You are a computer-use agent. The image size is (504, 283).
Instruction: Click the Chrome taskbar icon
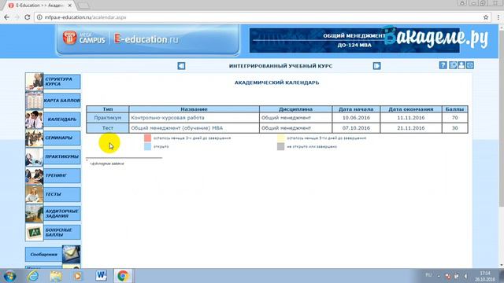tap(123, 276)
